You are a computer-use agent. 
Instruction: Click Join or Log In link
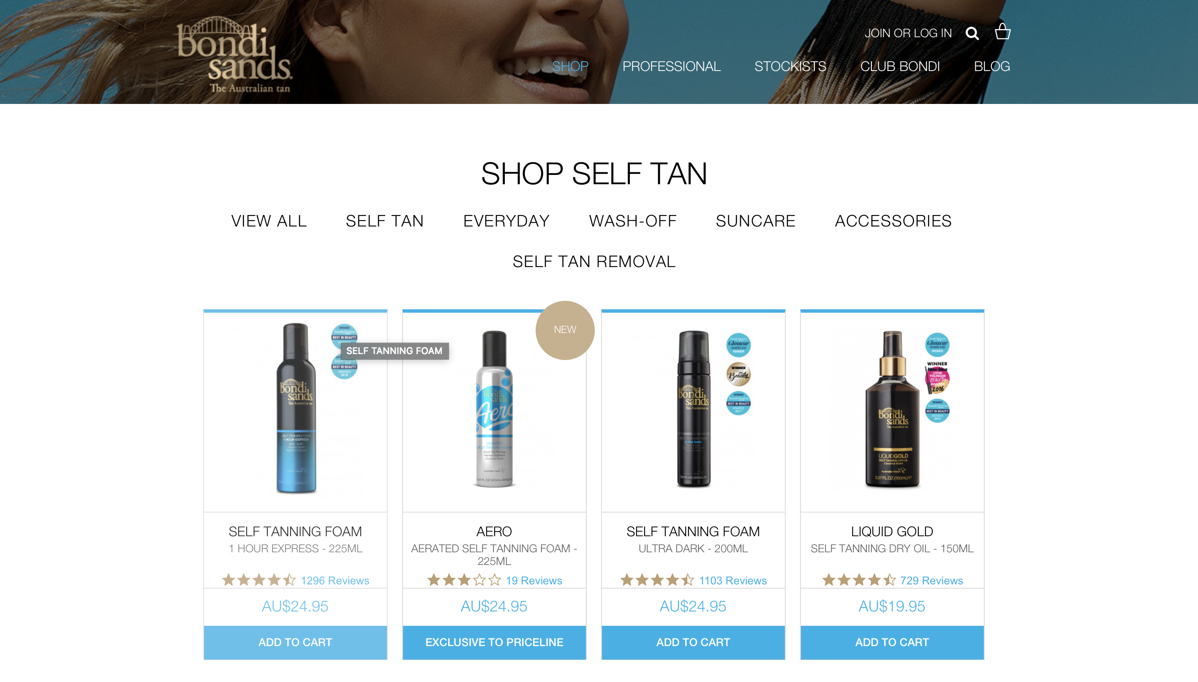pos(908,33)
